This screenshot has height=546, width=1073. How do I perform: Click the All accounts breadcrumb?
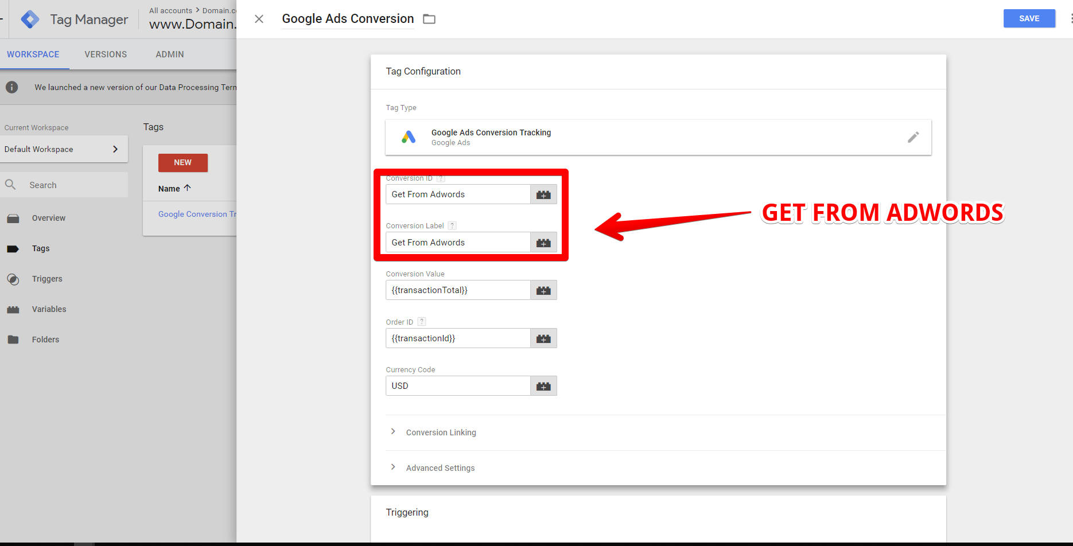point(170,10)
